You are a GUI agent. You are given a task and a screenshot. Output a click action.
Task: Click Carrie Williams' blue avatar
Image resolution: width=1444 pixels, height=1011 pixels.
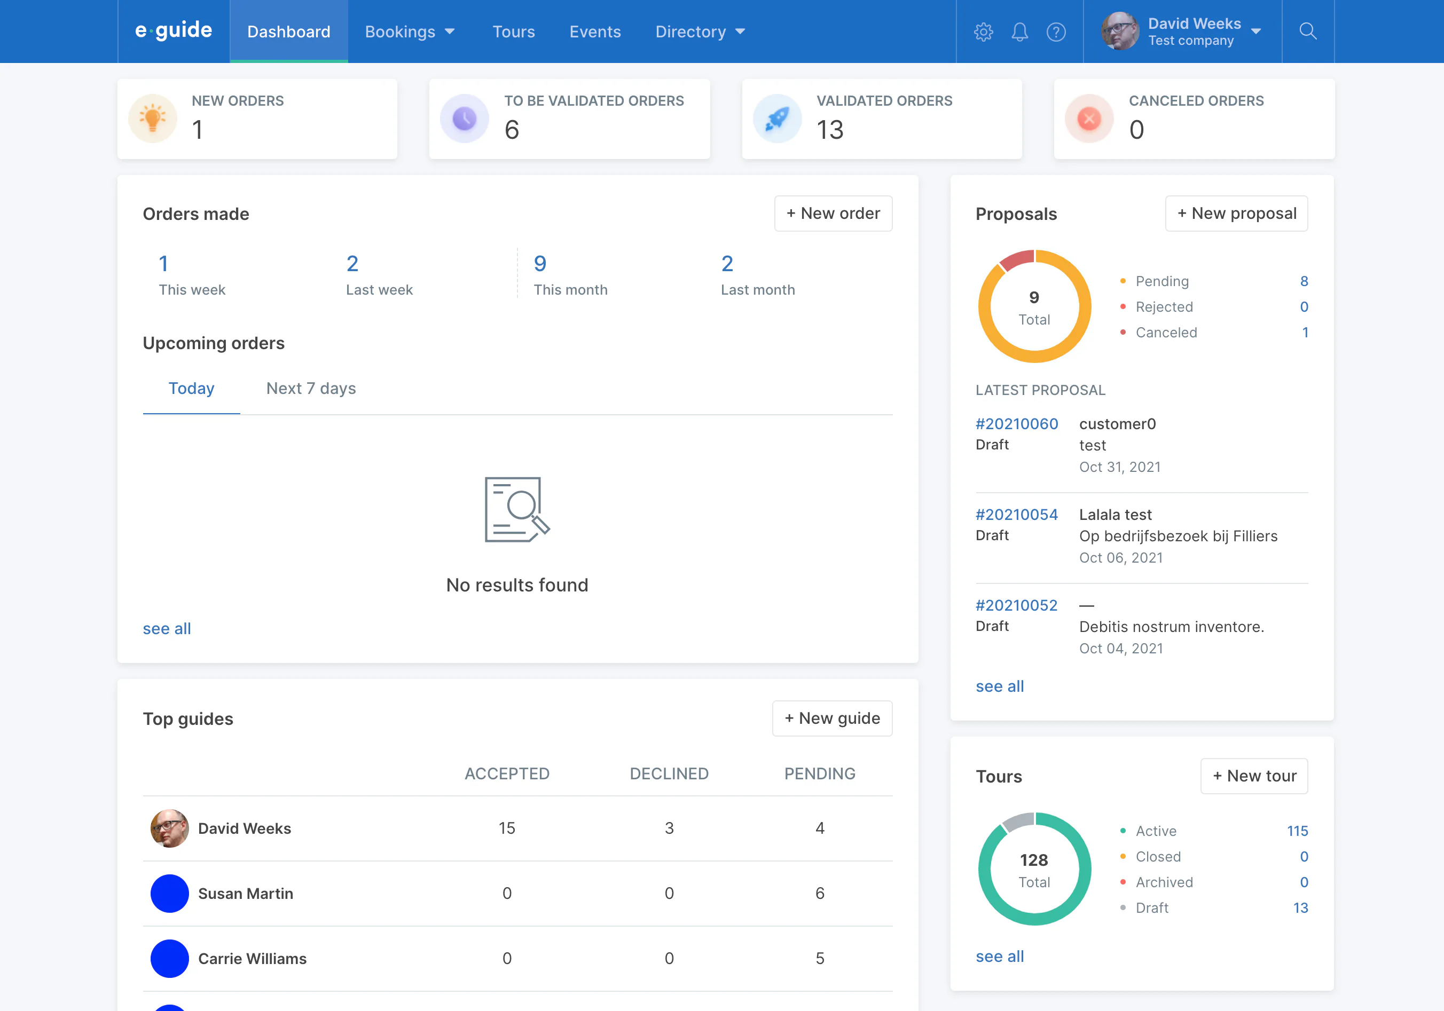coord(170,958)
